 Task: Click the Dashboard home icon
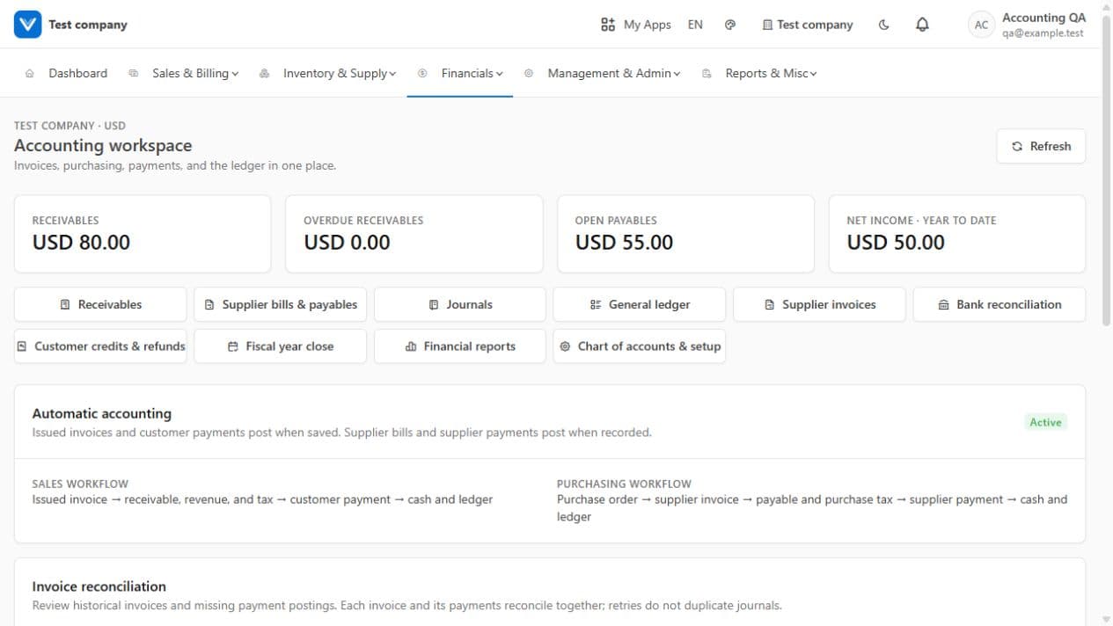pos(30,74)
